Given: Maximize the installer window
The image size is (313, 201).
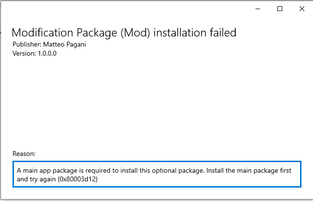Looking at the screenshot, I should (x=280, y=9).
